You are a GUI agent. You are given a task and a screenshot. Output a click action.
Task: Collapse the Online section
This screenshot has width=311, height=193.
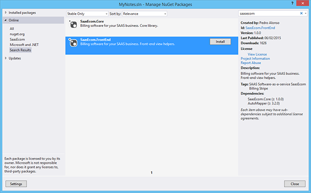pyautogui.click(x=6, y=20)
